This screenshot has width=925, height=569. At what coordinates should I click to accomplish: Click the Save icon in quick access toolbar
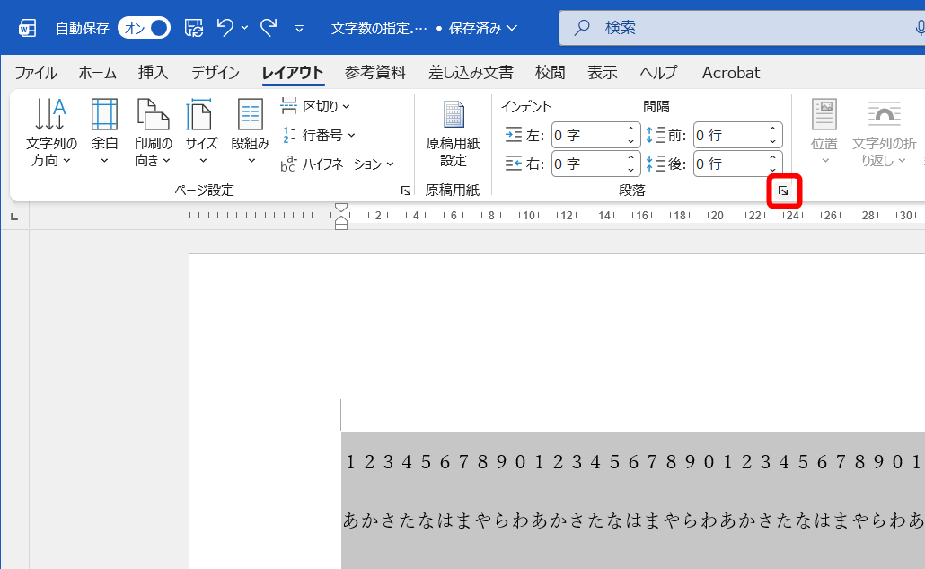point(193,28)
